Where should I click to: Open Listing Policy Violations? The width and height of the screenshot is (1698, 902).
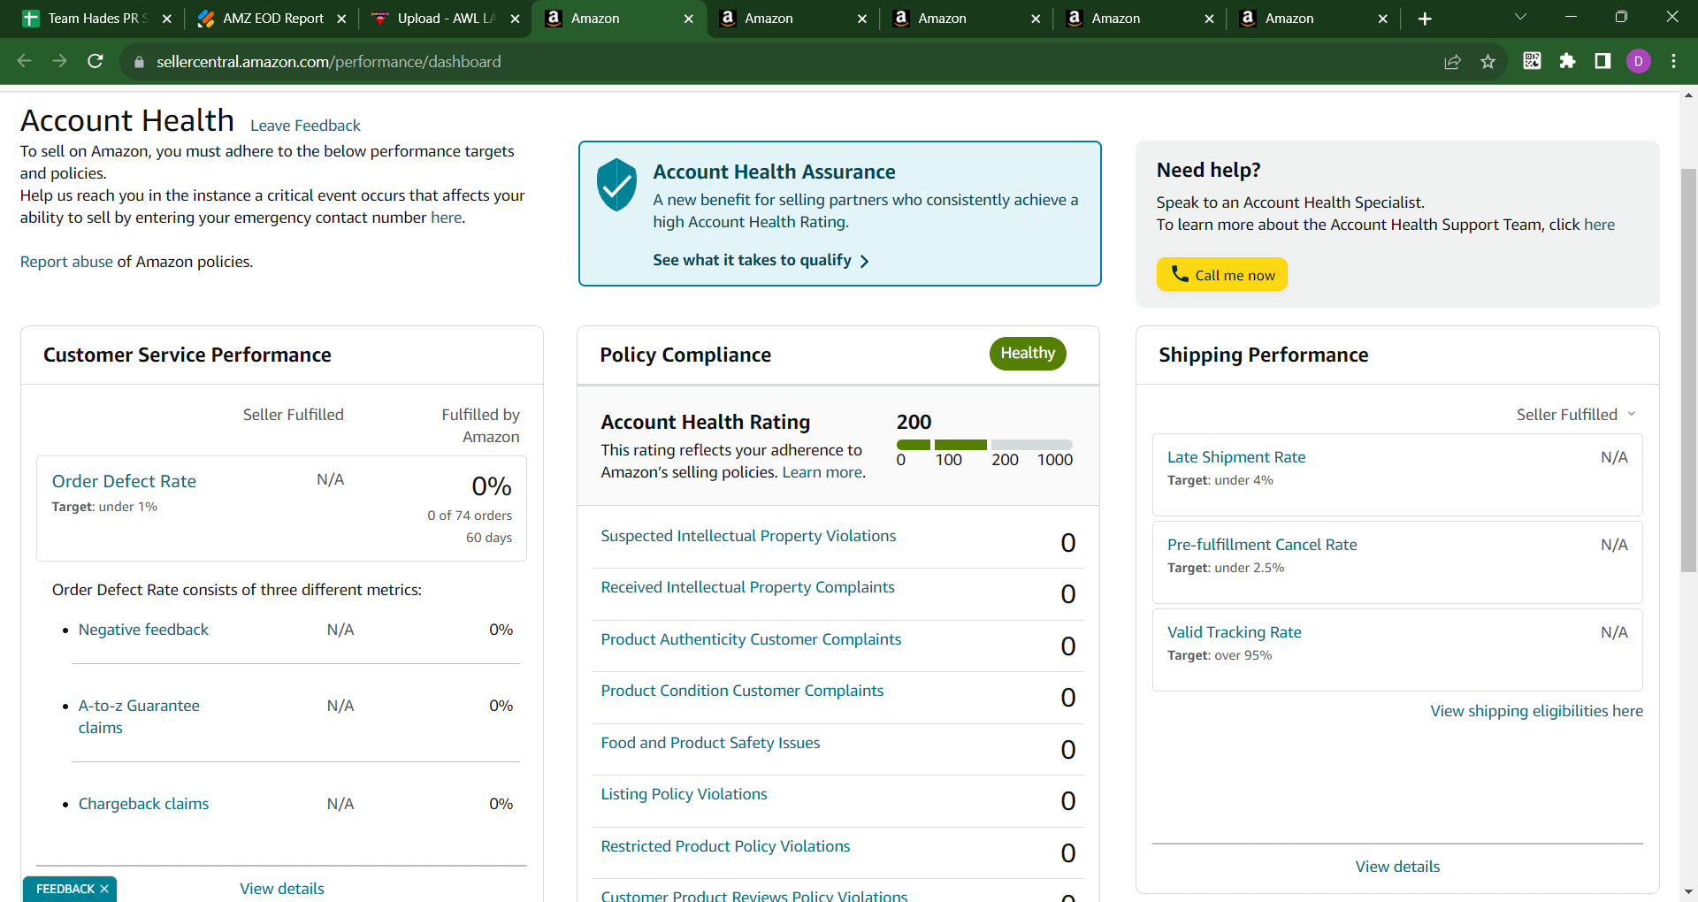pyautogui.click(x=684, y=794)
